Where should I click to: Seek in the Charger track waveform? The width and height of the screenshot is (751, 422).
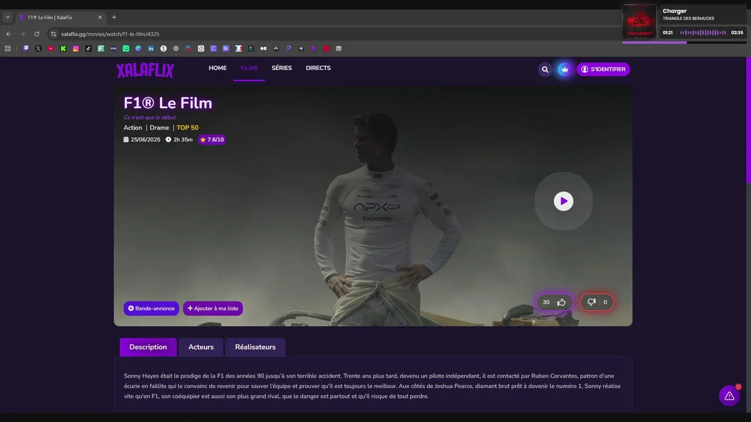coord(703,33)
